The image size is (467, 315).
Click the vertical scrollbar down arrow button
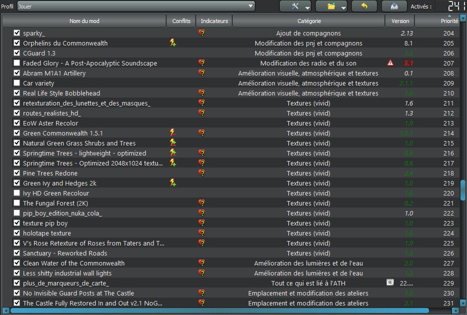(x=463, y=303)
